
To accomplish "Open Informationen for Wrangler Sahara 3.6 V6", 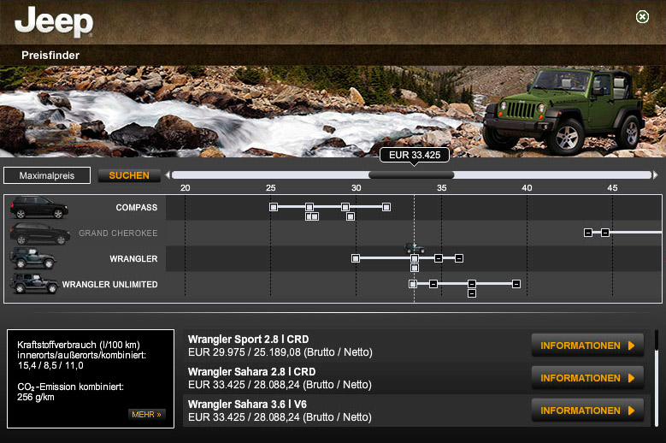I will (587, 411).
